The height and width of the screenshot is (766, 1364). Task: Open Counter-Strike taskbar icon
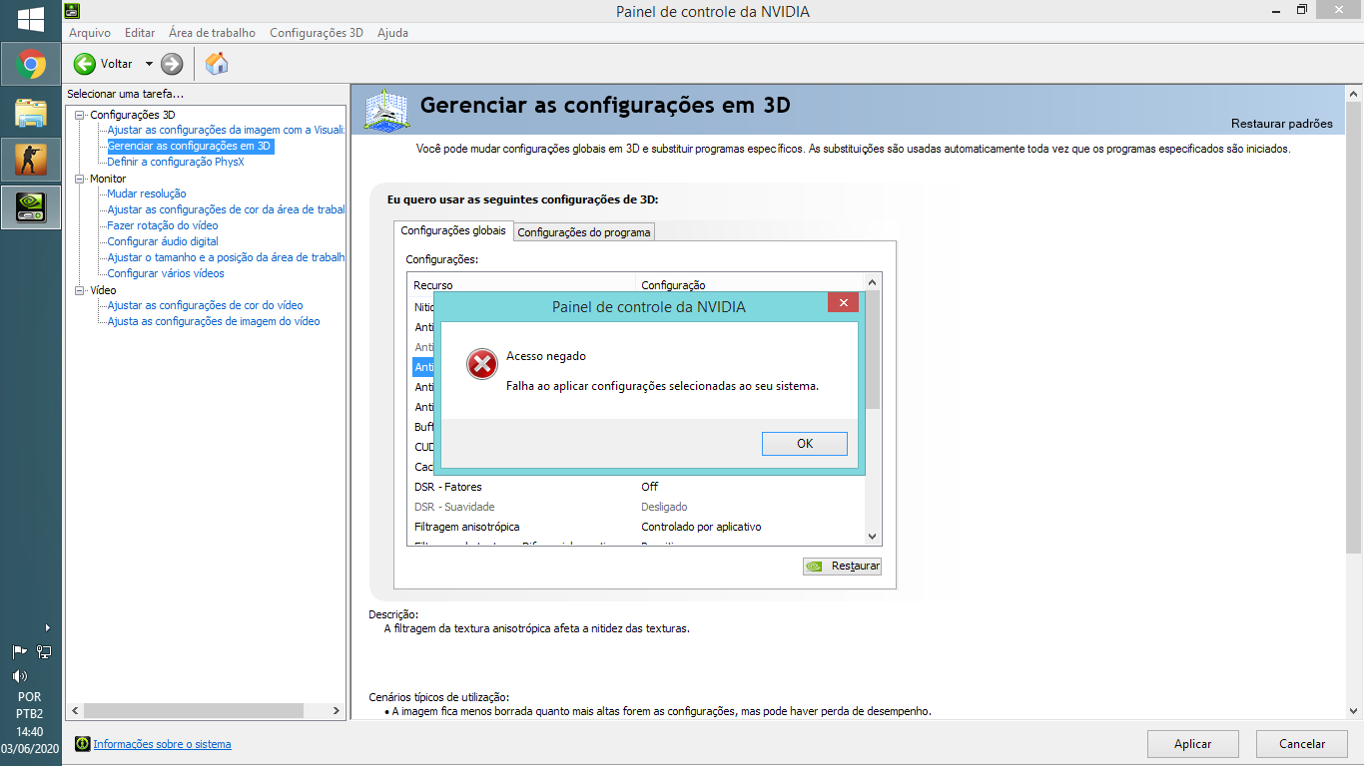[31, 159]
